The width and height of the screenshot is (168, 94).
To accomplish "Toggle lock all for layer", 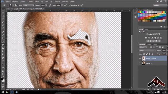I will (x=152, y=54).
